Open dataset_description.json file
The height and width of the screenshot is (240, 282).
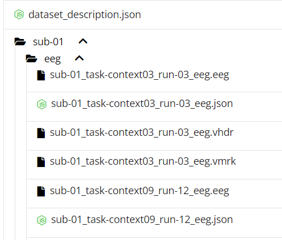click(85, 15)
